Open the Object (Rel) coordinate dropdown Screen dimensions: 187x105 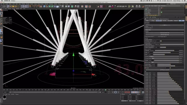[124, 101]
